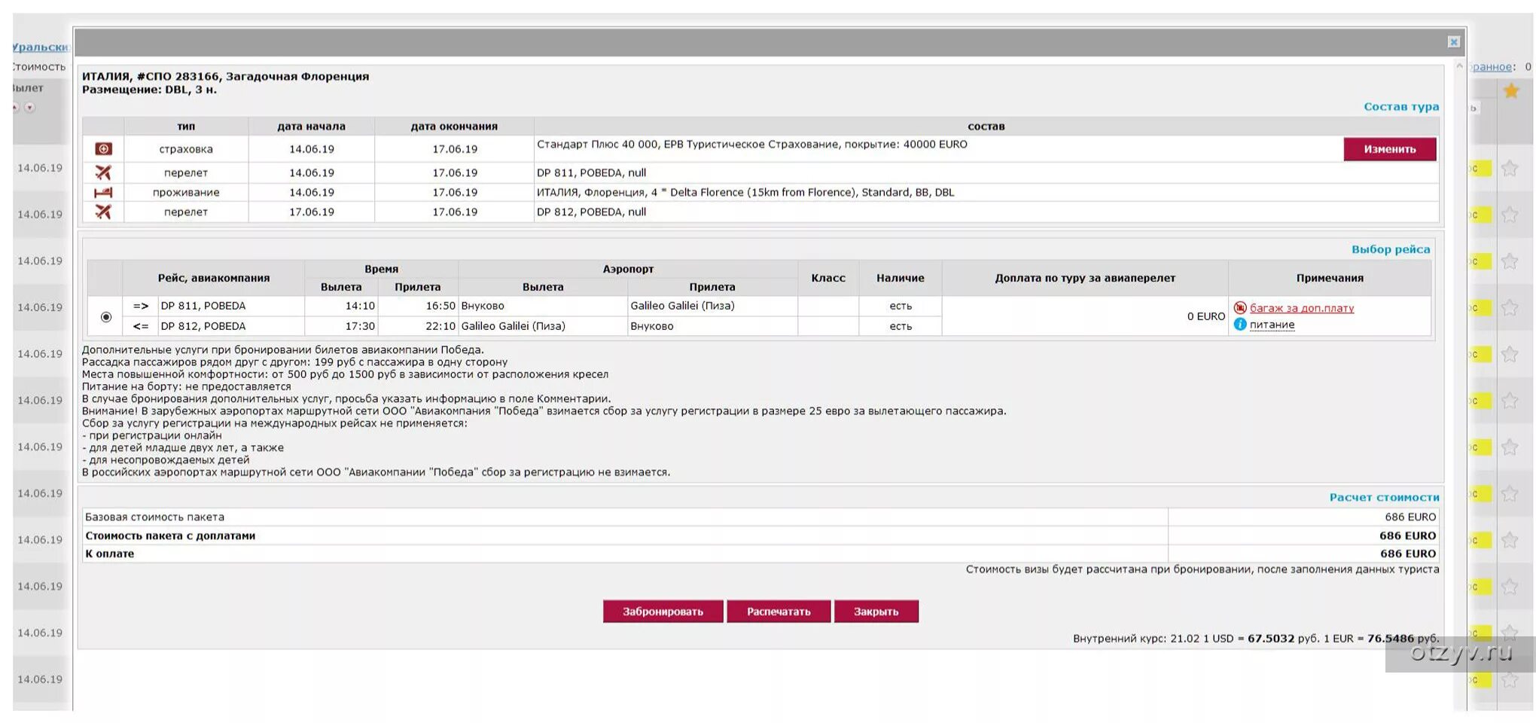Click the Стоимость пакета с доплатами row label
The width and height of the screenshot is (1536, 723).
pos(170,535)
